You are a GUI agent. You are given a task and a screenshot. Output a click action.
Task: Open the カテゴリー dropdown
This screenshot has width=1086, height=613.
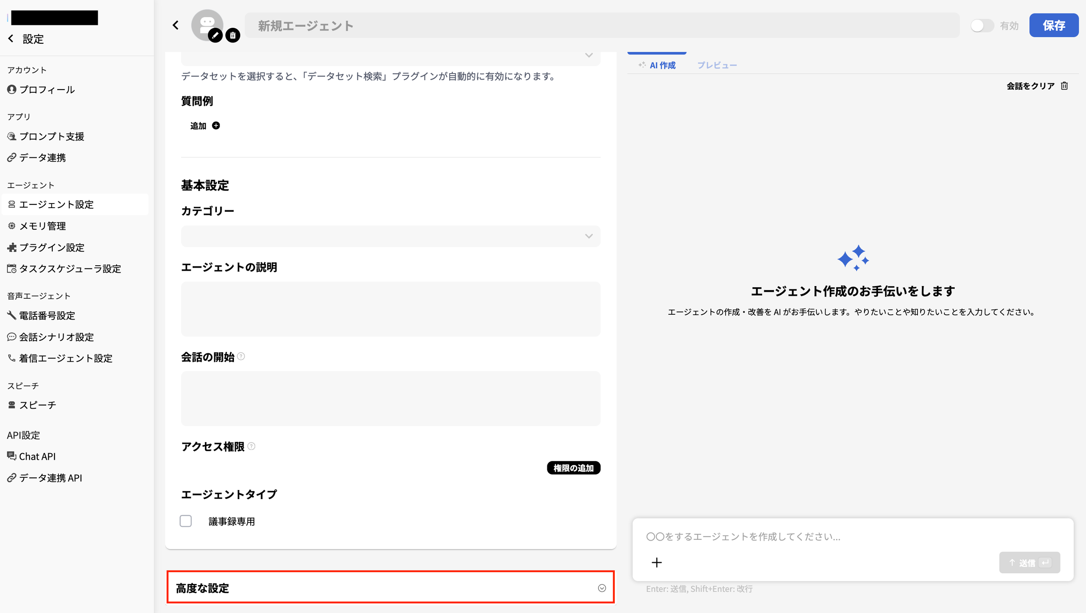click(390, 236)
